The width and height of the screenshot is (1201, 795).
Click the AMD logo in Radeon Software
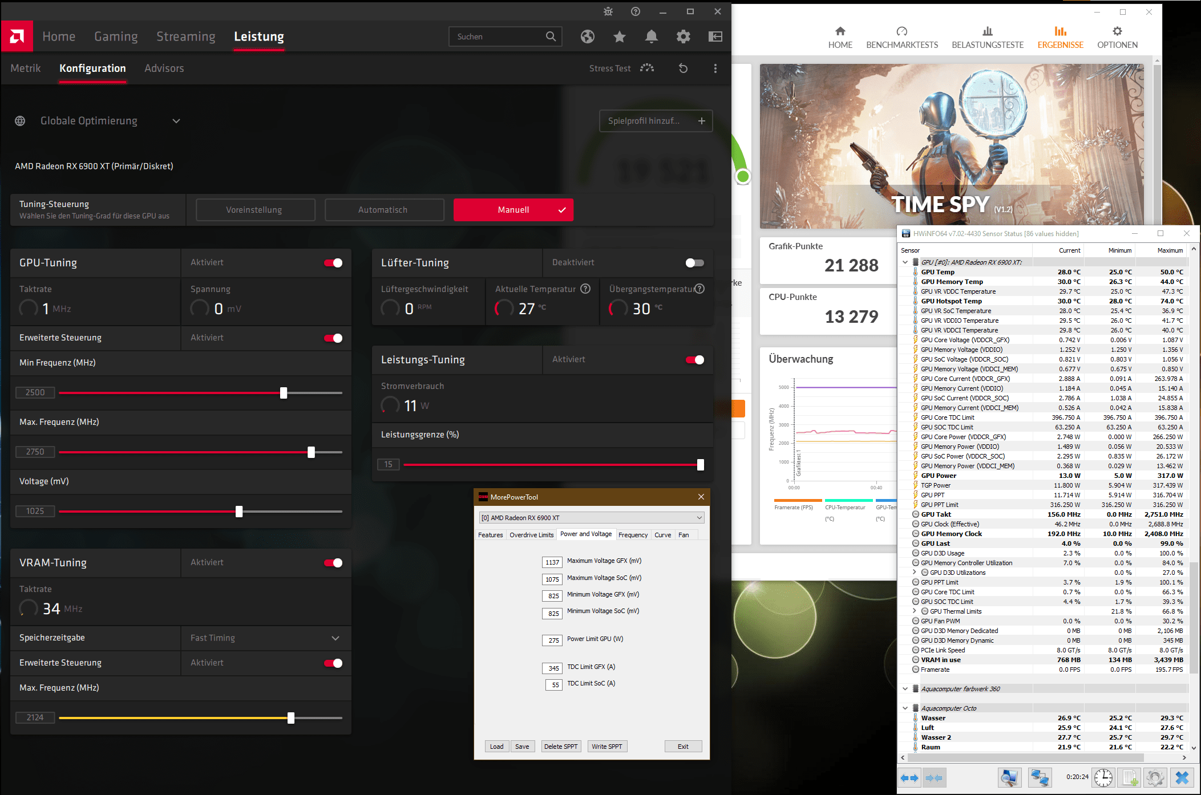[17, 36]
